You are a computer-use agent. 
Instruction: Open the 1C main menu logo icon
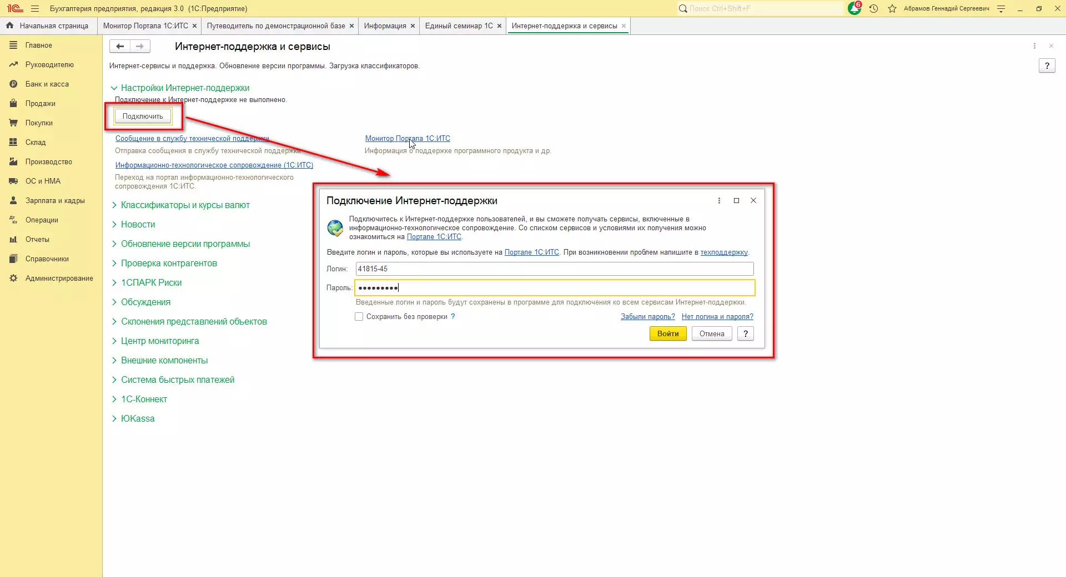[15, 8]
